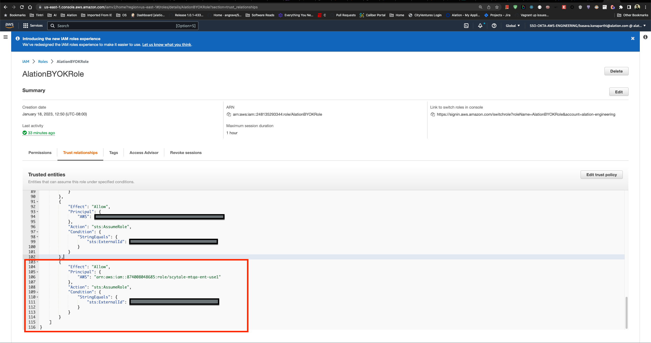Click Edit trust policy button

pos(601,175)
